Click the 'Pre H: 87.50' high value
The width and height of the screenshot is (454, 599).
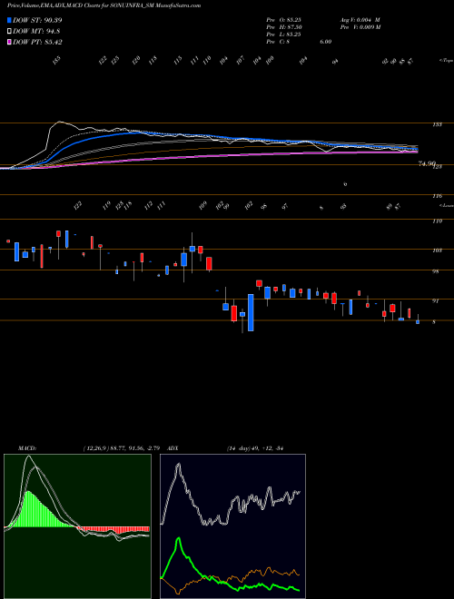286,26
